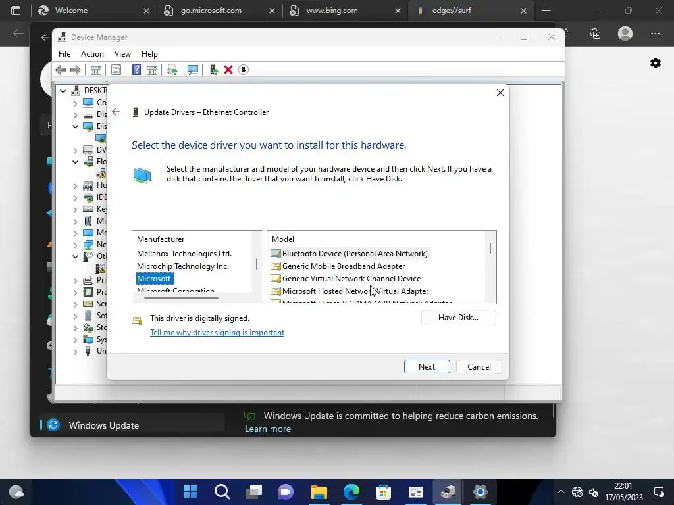Expand the 'Key' keyboards node
This screenshot has width=674, height=505.
click(75, 210)
